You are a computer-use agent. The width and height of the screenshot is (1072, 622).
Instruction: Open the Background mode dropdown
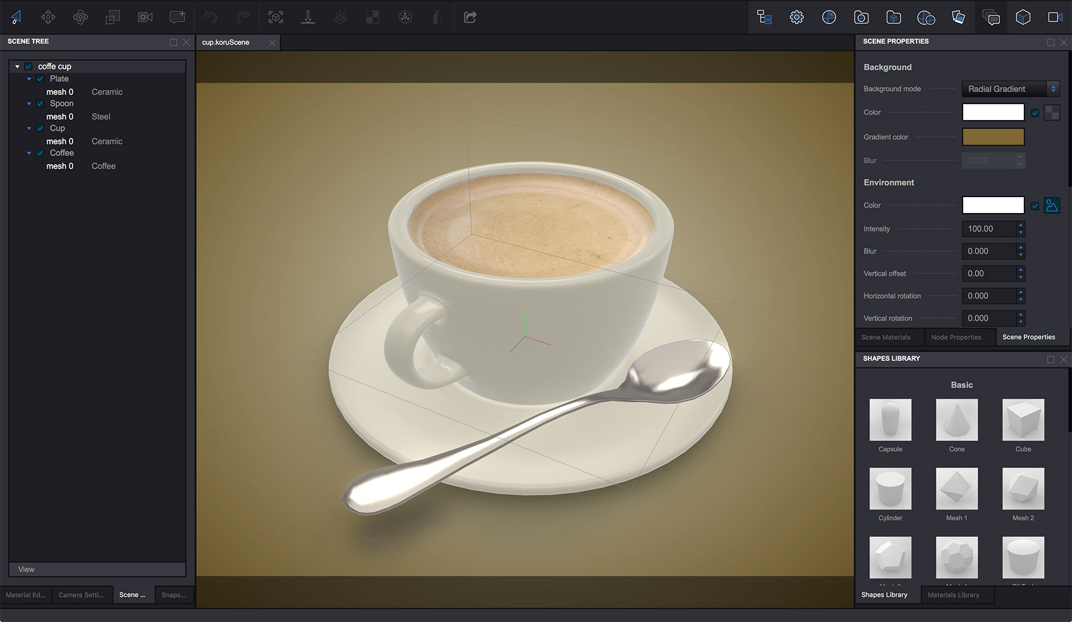pos(1010,89)
